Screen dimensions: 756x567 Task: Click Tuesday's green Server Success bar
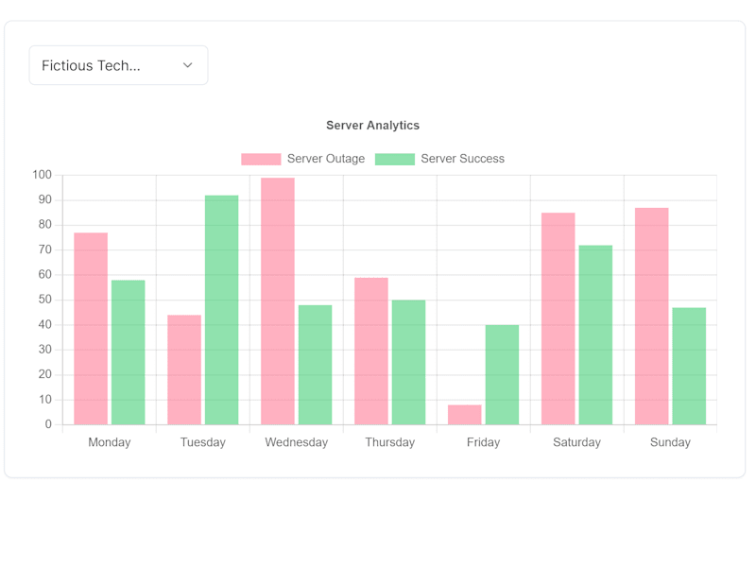(222, 310)
